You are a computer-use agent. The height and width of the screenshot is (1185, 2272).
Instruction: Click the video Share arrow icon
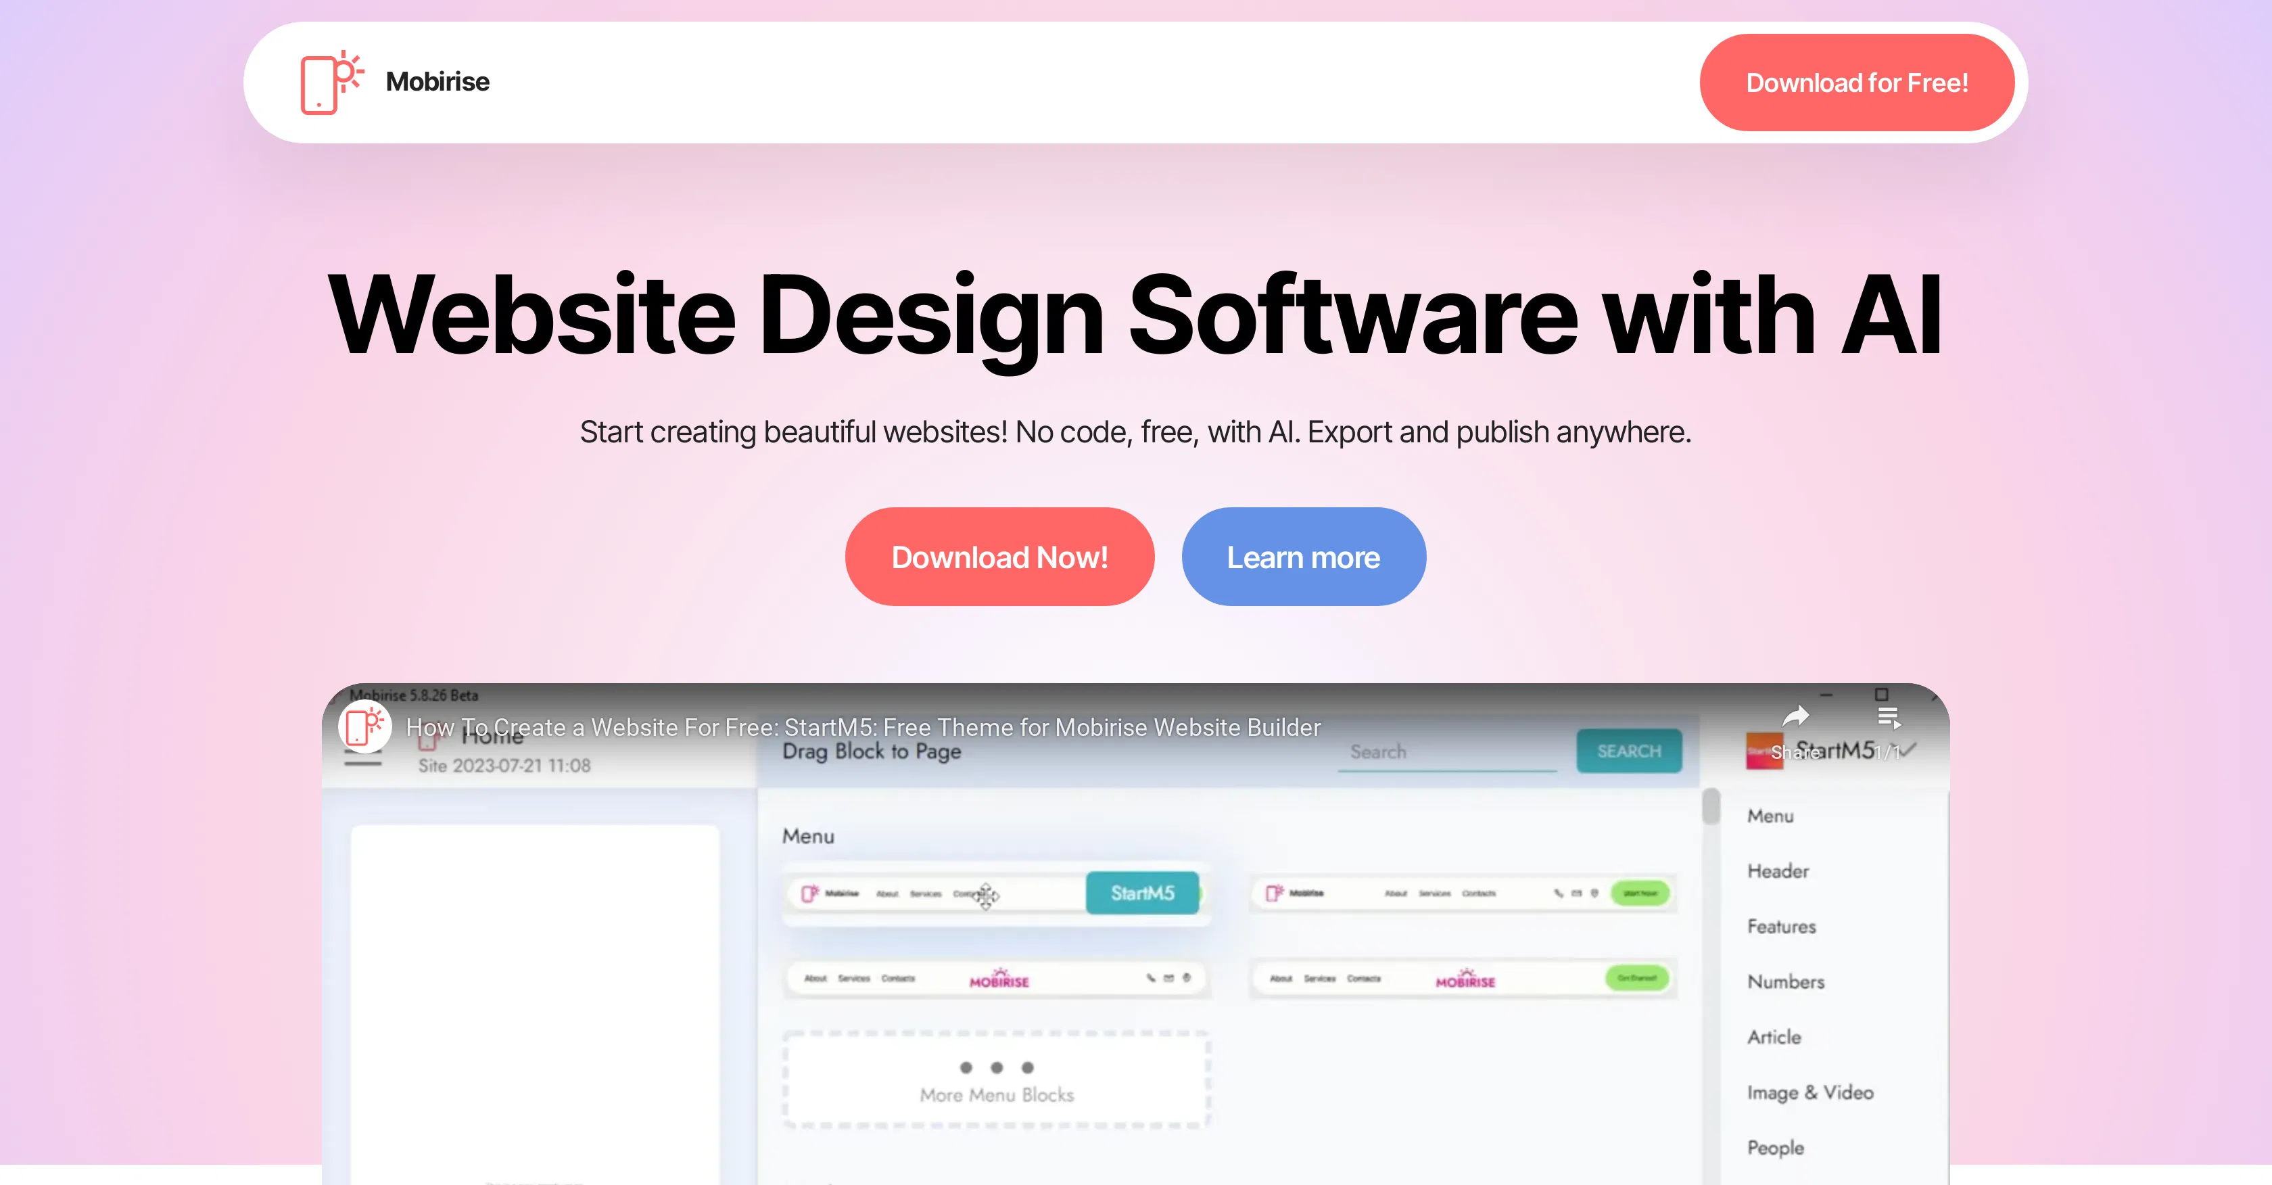click(1796, 716)
